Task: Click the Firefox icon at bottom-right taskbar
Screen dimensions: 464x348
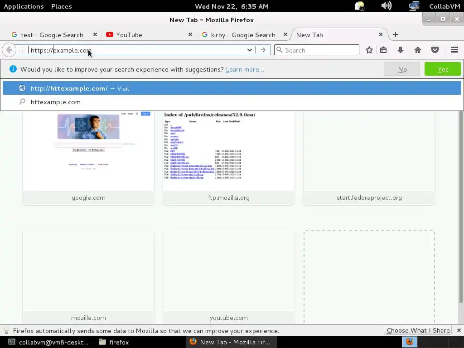Action: (410, 342)
